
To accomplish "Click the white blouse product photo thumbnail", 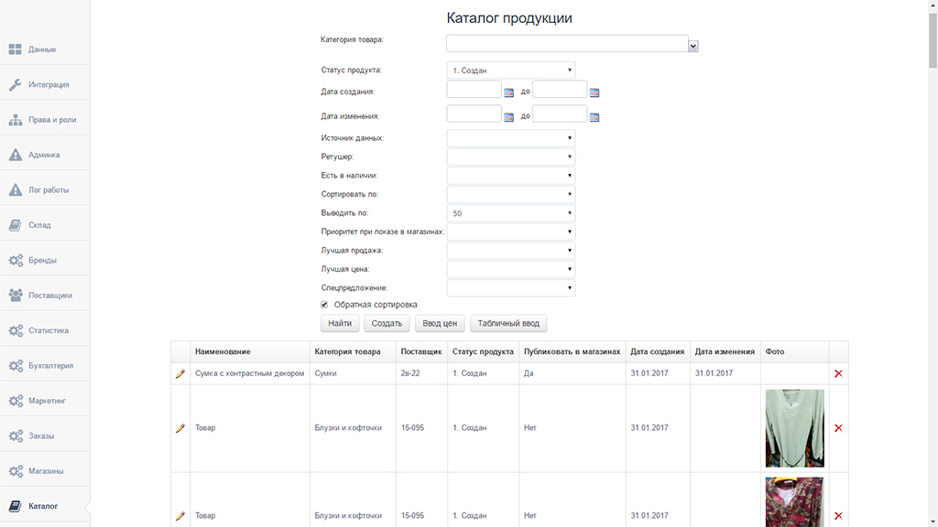I will coord(794,428).
